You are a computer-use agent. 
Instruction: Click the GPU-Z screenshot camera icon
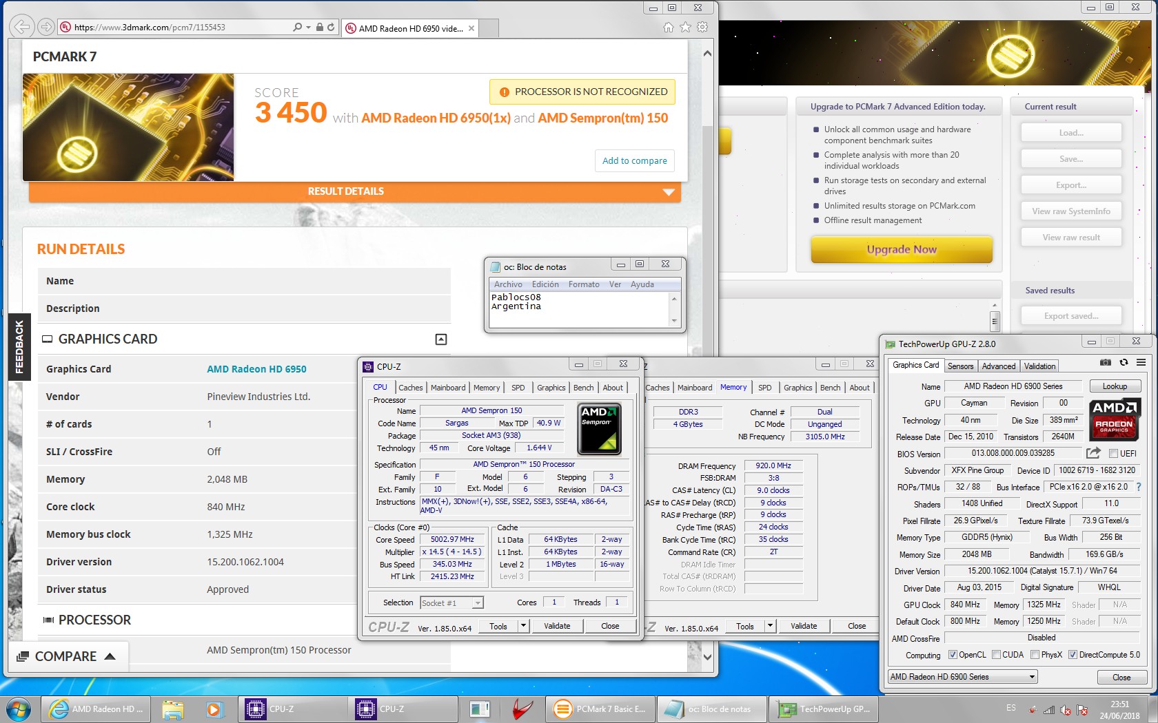click(1106, 362)
